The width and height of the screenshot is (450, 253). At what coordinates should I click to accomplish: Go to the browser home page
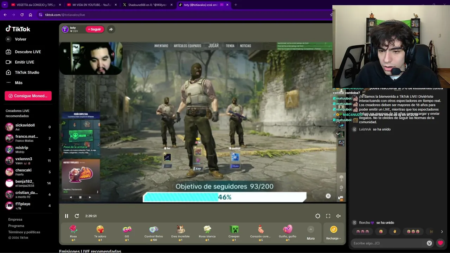tap(30, 15)
